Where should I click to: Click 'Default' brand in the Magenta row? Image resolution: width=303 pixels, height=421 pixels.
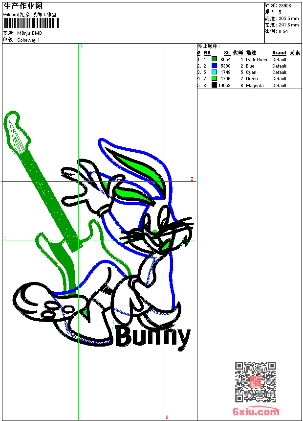tap(280, 86)
